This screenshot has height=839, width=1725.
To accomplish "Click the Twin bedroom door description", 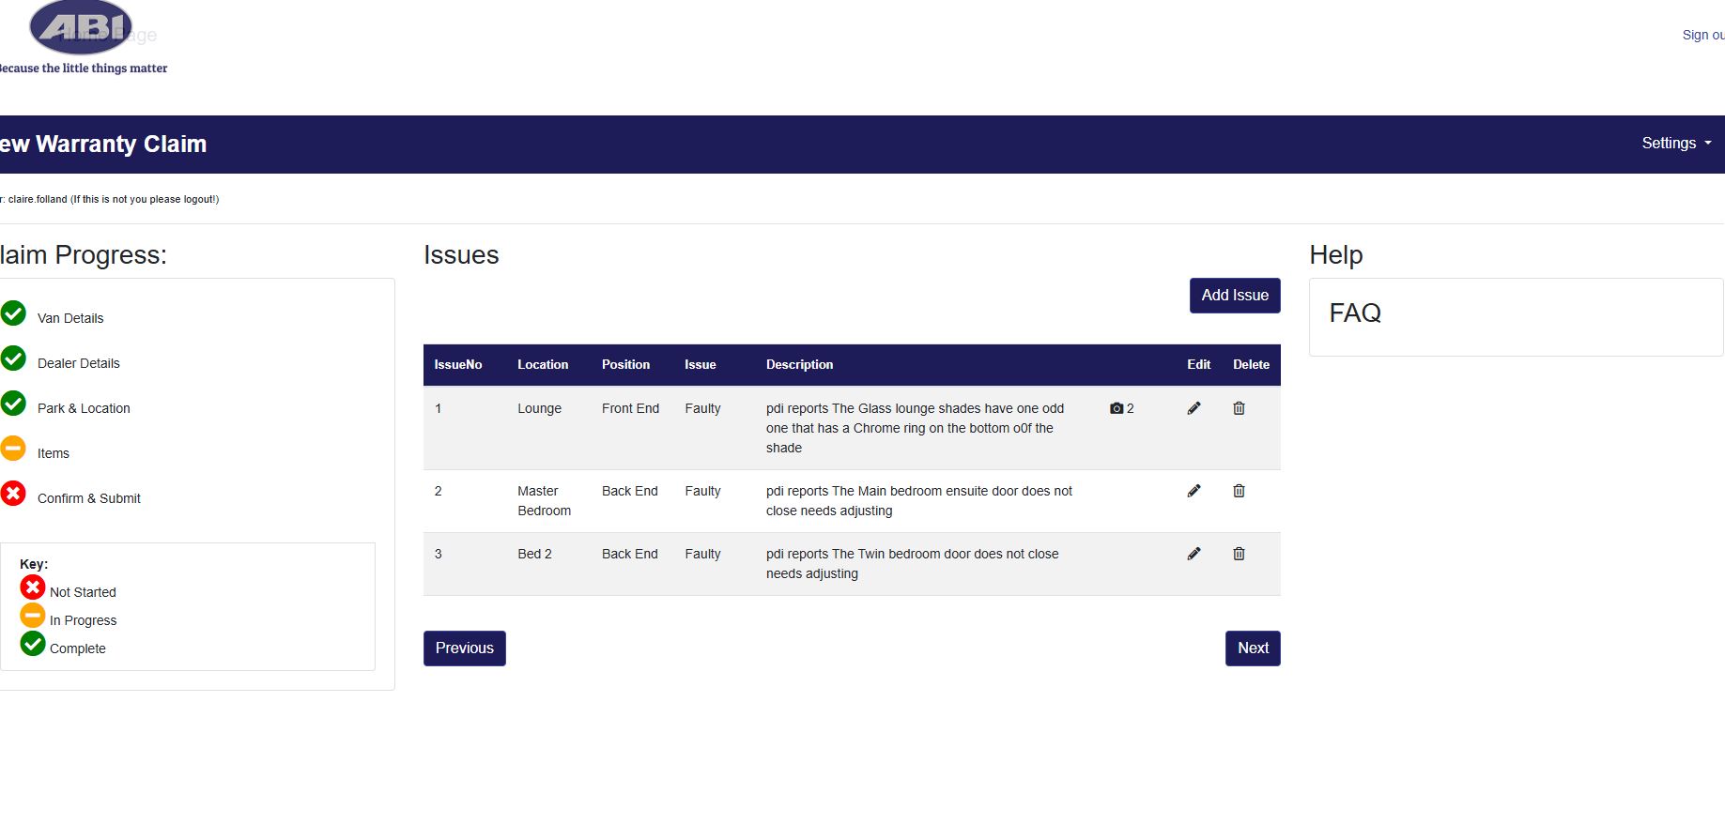I will pos(913,564).
